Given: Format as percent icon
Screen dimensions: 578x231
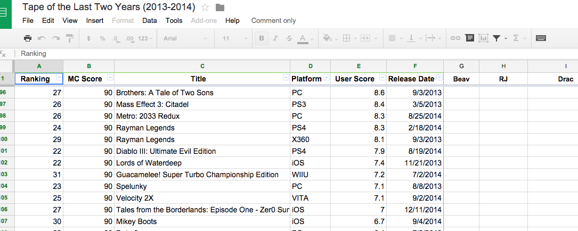Looking at the screenshot, I should point(102,38).
